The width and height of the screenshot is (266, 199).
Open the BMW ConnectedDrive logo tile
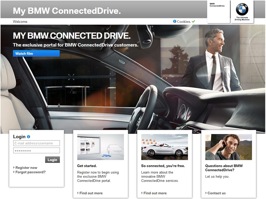point(219,12)
